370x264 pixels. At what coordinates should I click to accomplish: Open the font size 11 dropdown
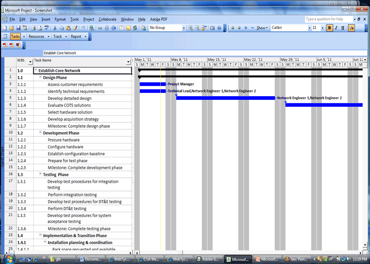(322, 28)
